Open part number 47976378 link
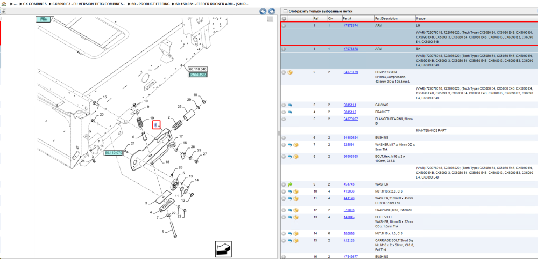Image resolution: width=538 pixels, height=259 pixels. pyautogui.click(x=351, y=49)
